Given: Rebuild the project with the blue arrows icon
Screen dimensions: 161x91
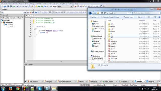Looking at the screenshot, I should click(45, 6).
